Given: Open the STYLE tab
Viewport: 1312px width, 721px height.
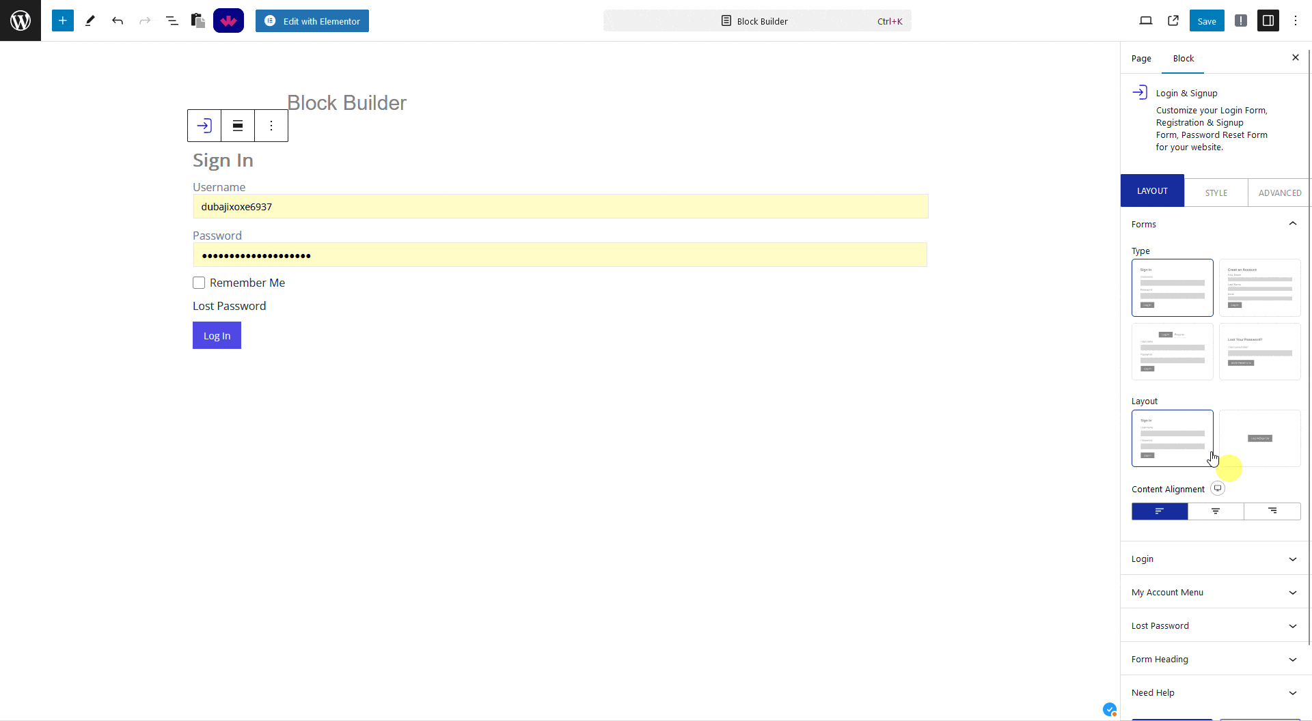Looking at the screenshot, I should (x=1216, y=193).
